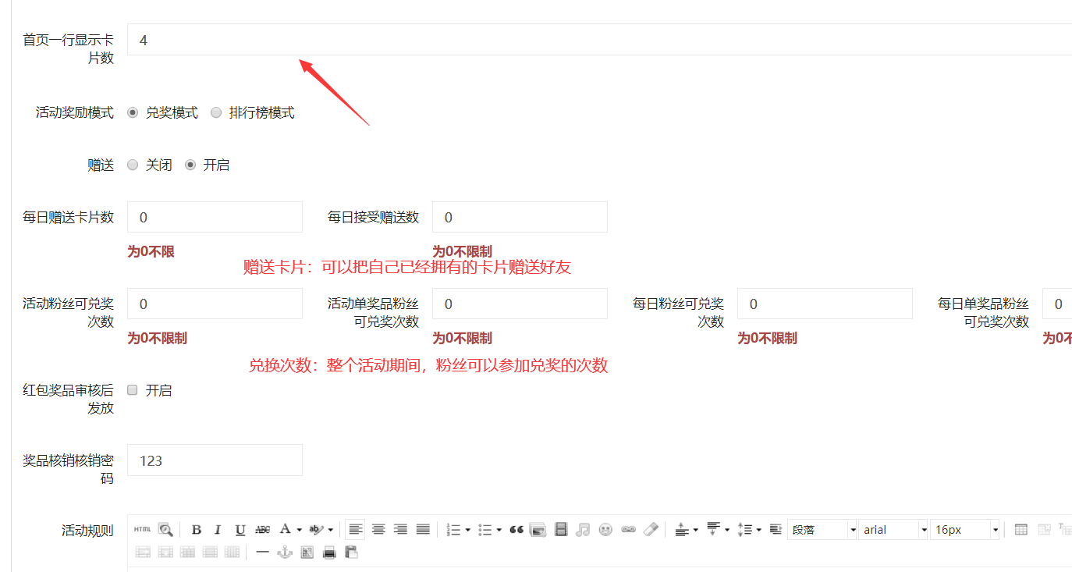Click the underline formatting icon
The height and width of the screenshot is (572, 1072).
[240, 530]
